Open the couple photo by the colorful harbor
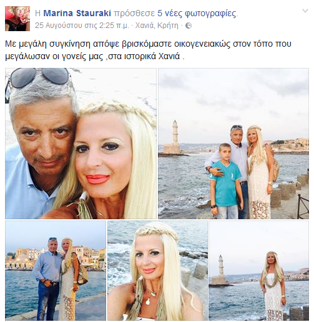The height and width of the screenshot is (322, 314). point(56,270)
